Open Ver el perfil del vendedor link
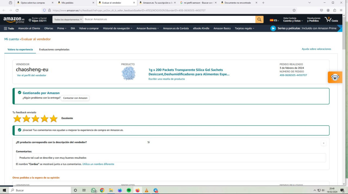Screen dimensions: 348x194 tap(32, 75)
